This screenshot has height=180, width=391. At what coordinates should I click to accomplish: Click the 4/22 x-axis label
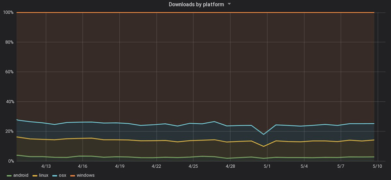[x=156, y=166]
